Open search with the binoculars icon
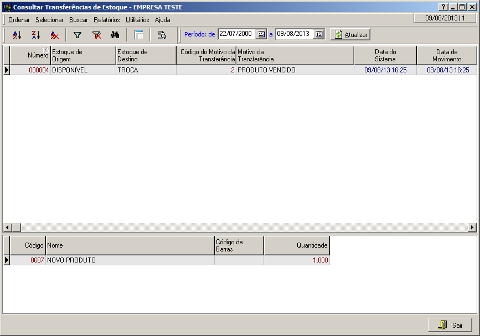The height and width of the screenshot is (336, 480). tap(115, 35)
